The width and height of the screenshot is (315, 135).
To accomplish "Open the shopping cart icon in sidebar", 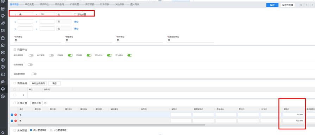I will (3, 2).
